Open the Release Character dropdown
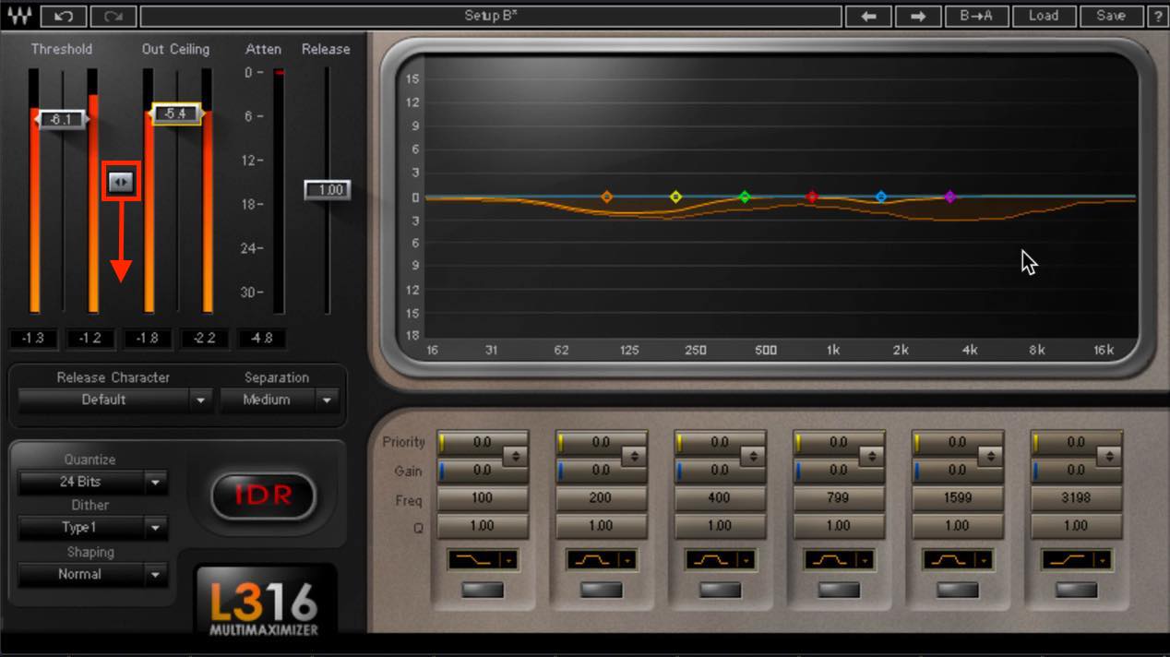1170x657 pixels. click(x=114, y=400)
